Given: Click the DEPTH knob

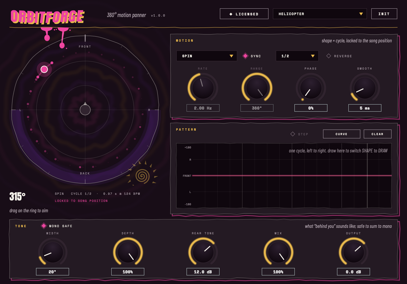Looking at the screenshot, I should click(128, 252).
